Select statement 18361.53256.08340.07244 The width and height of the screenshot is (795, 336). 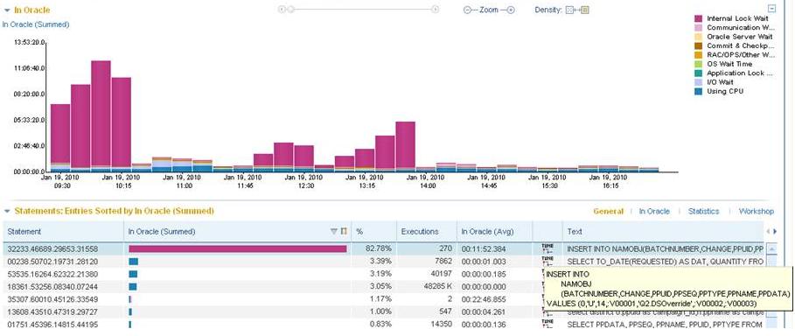tap(52, 286)
